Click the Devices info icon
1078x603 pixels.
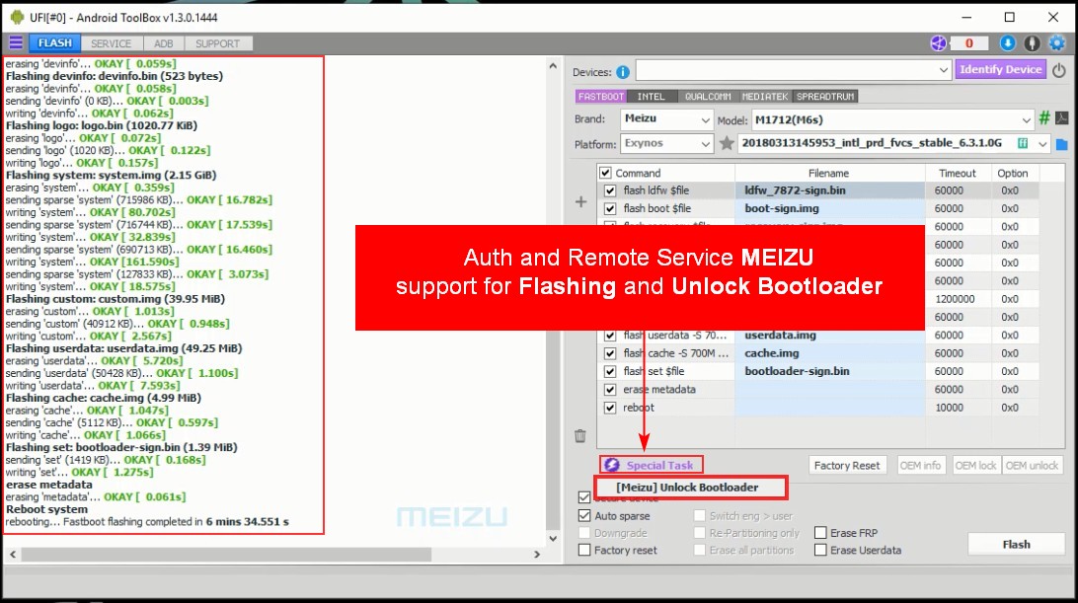point(623,72)
